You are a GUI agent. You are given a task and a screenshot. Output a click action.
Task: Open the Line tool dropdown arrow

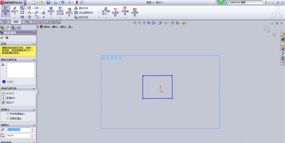point(26,8)
